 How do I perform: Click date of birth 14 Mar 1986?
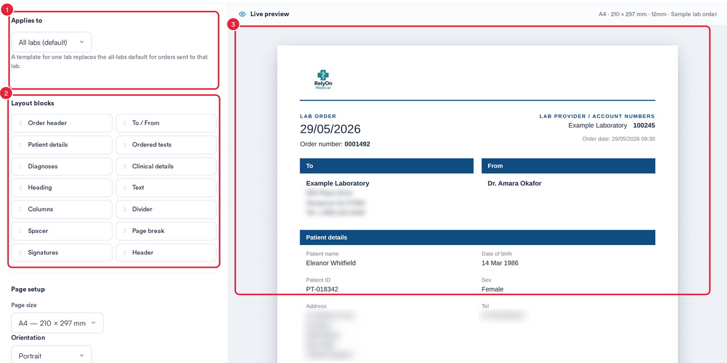(x=500, y=263)
